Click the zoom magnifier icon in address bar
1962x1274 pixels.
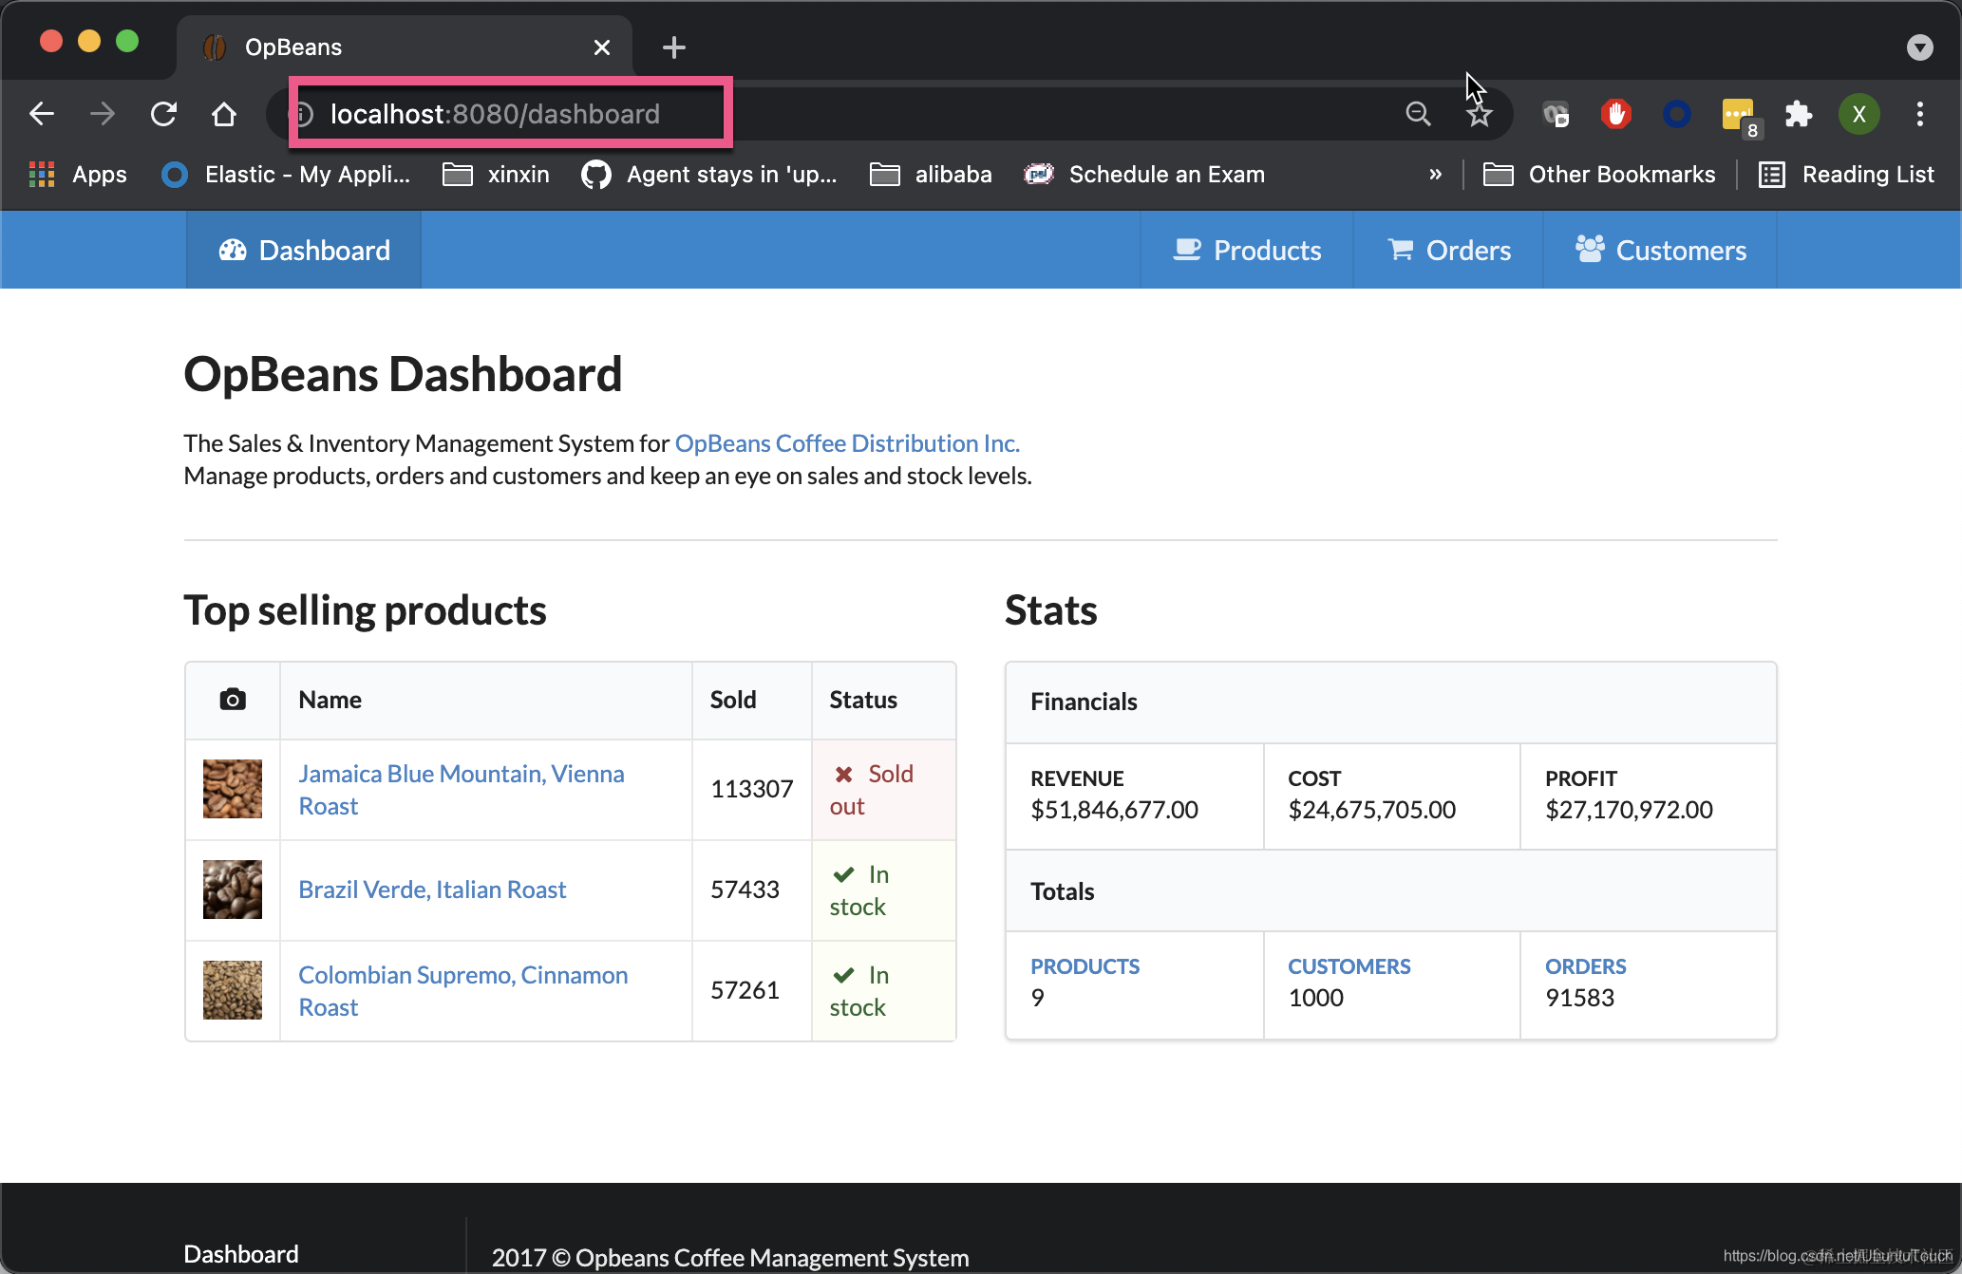(1418, 115)
